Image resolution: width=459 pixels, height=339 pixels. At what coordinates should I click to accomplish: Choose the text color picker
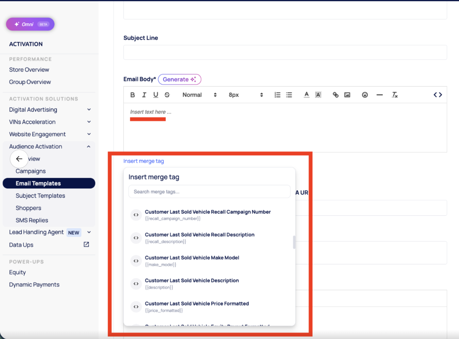pyautogui.click(x=307, y=95)
